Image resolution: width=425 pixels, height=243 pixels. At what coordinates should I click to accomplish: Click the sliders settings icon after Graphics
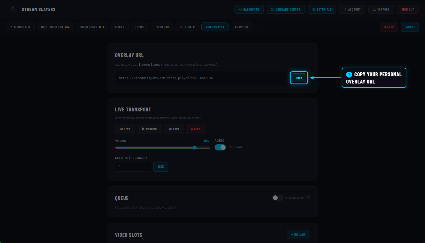(x=259, y=27)
